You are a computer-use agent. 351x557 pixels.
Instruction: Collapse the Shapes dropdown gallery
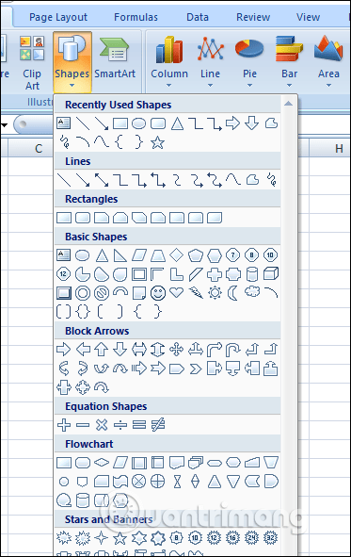click(x=72, y=62)
